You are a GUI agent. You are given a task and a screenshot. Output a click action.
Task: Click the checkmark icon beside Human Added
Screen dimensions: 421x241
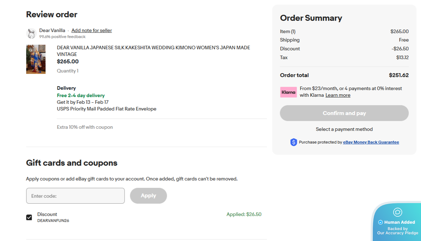[x=380, y=222]
